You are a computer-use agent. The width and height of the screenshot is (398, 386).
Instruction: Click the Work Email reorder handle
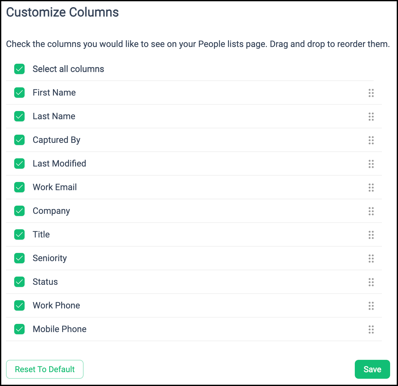pyautogui.click(x=371, y=188)
